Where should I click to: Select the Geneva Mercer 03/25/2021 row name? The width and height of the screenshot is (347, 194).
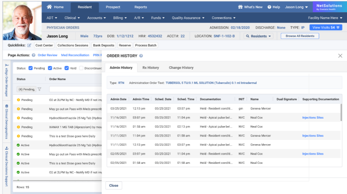coord(260,109)
